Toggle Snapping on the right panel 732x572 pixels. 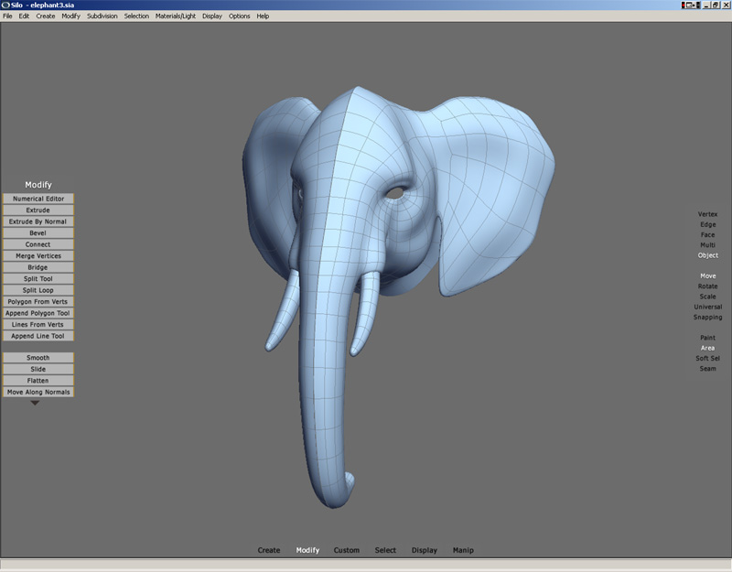point(707,317)
